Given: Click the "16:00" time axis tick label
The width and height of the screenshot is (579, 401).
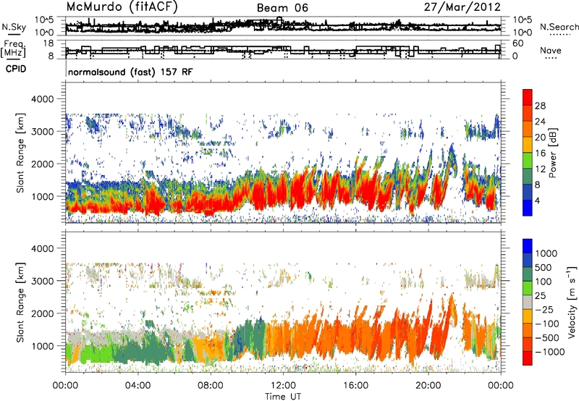Looking at the screenshot, I should click(x=355, y=386).
